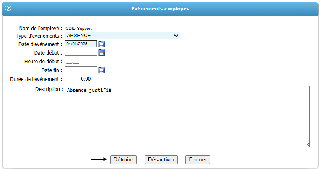Click the Description box resize handle
The width and height of the screenshot is (320, 169).
tap(307, 145)
